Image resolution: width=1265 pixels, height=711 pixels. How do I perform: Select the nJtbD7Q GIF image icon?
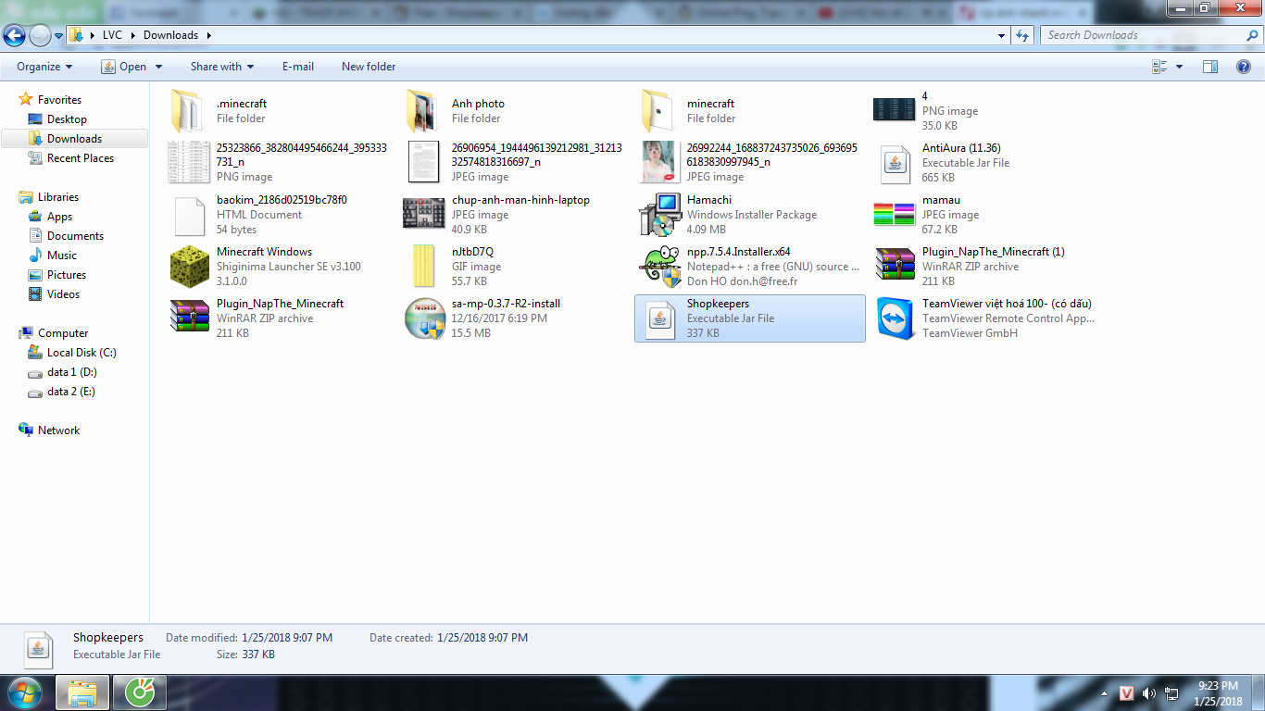pos(424,267)
